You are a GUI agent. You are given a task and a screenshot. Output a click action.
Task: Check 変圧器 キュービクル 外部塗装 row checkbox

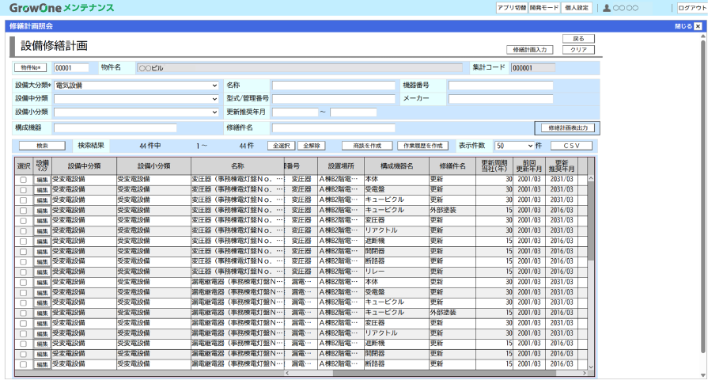[x=24, y=211]
